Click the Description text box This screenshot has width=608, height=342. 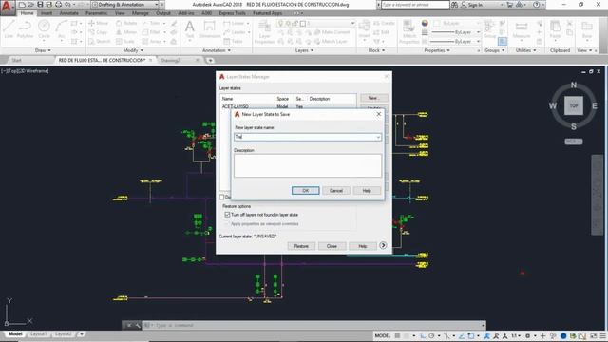[x=308, y=165]
